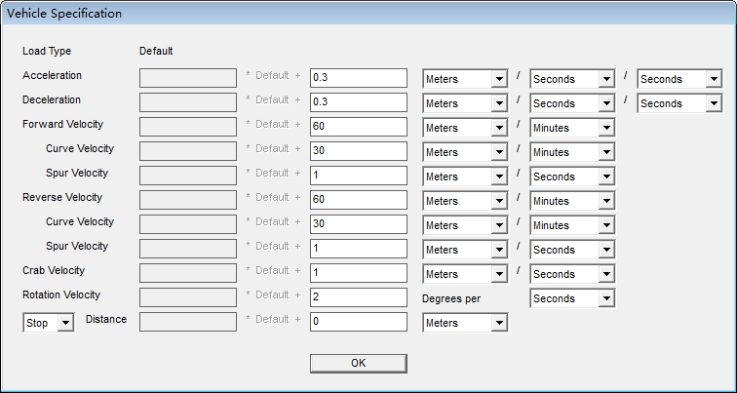Viewport: 737px width, 393px height.
Task: Open Acceleration Meters unit dropdown
Action: 465,79
